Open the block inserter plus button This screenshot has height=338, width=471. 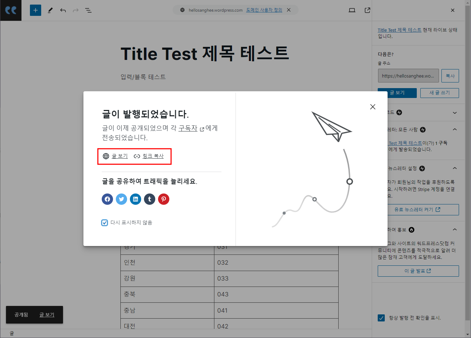36,10
